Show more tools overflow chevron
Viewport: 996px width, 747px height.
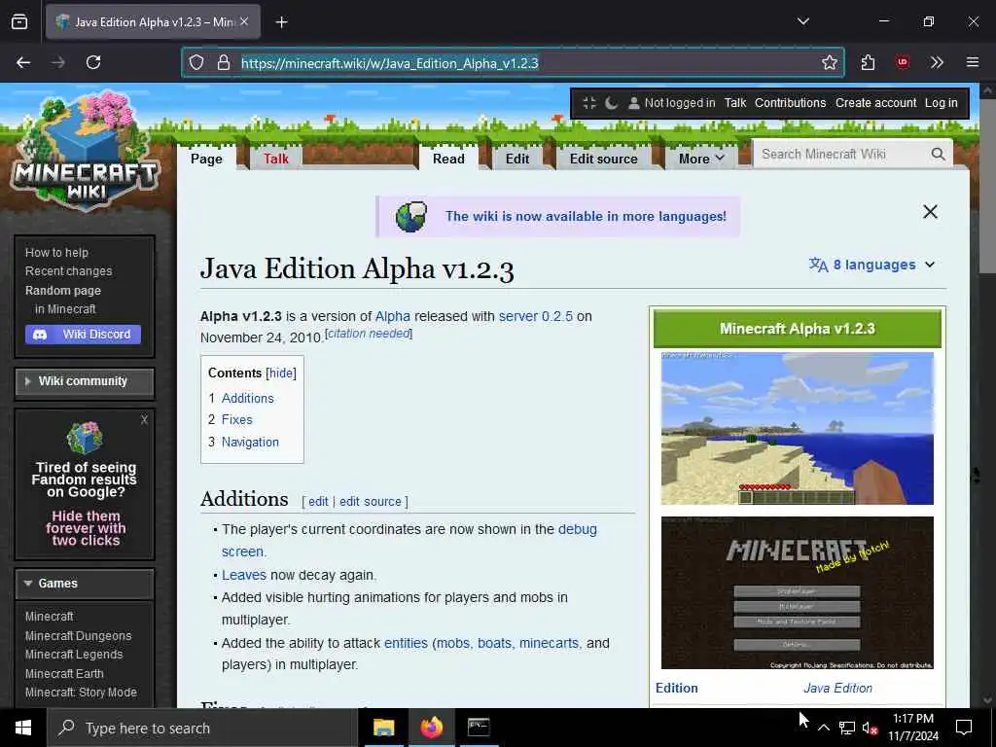(x=937, y=62)
